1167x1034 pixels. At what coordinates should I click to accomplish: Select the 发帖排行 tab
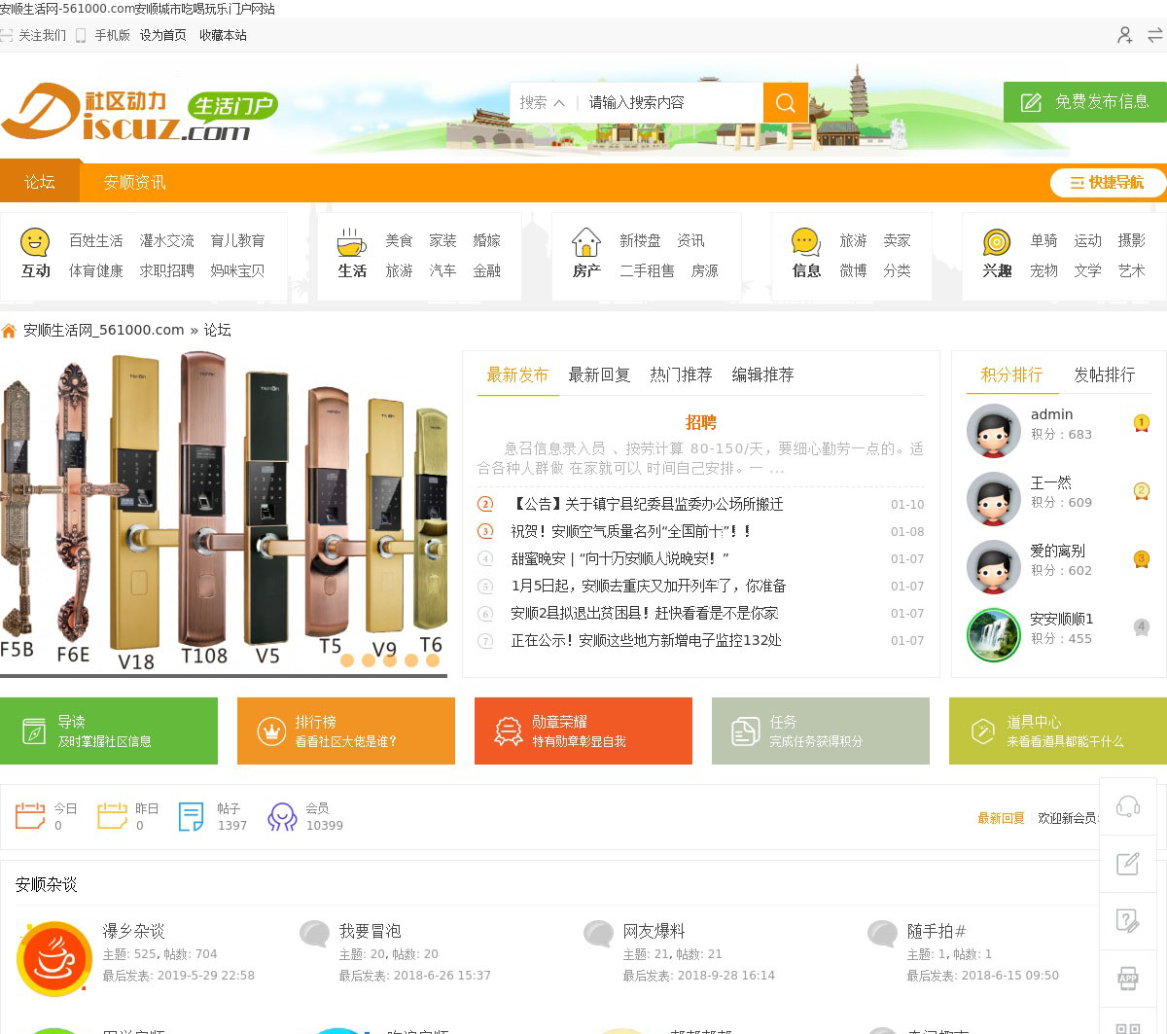click(x=1104, y=374)
